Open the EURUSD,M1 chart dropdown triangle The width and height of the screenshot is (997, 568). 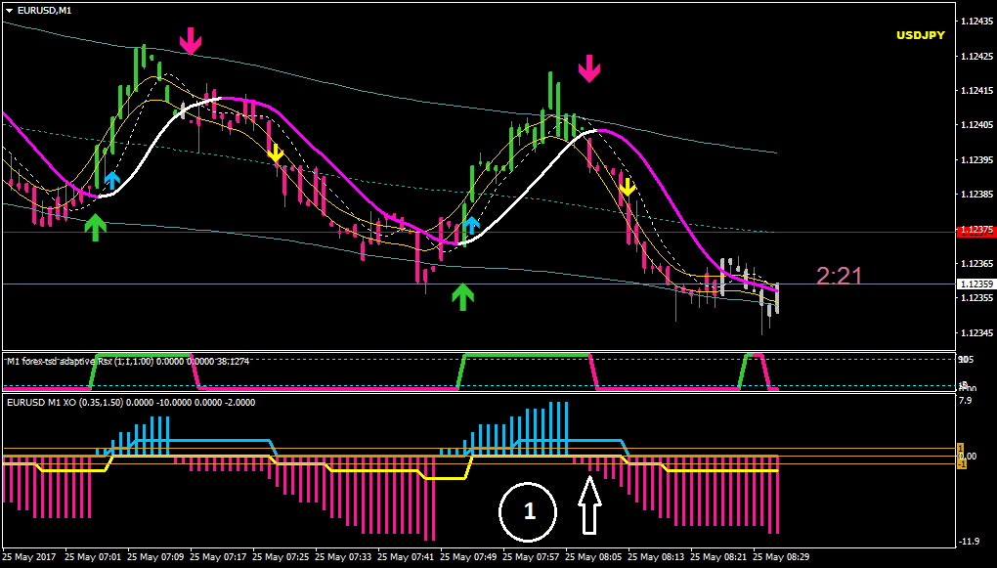[10, 10]
